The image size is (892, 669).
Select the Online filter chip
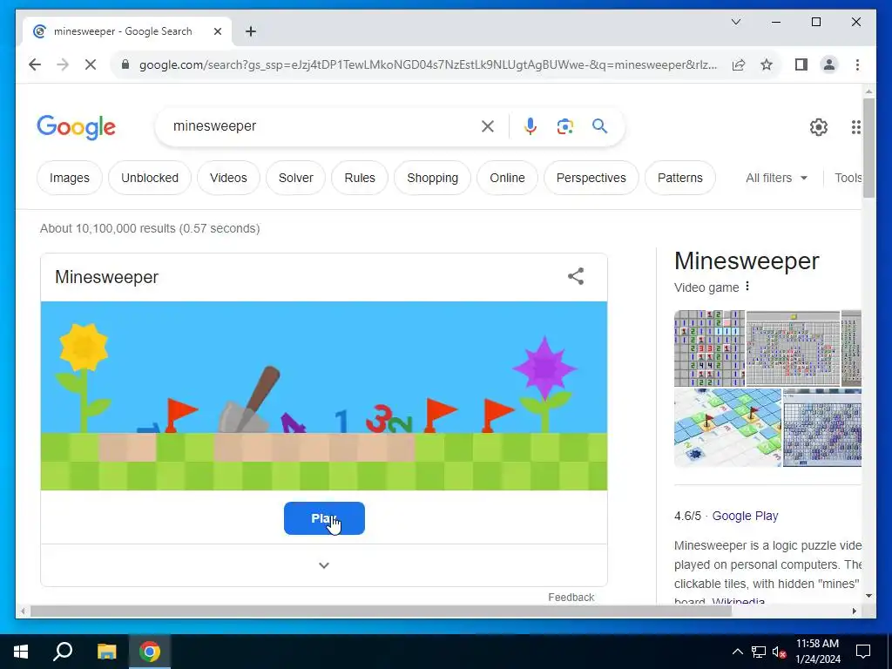(508, 178)
